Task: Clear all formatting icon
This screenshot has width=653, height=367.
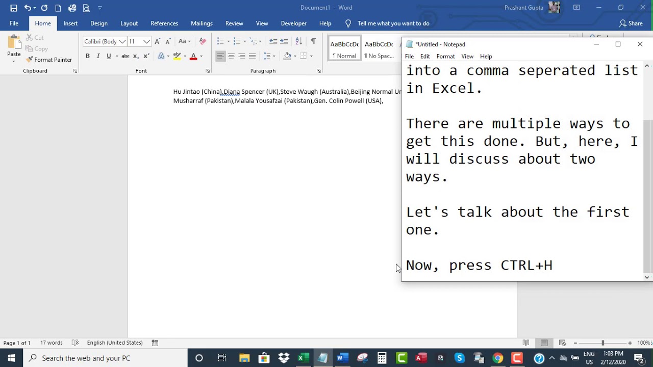Action: pos(203,41)
